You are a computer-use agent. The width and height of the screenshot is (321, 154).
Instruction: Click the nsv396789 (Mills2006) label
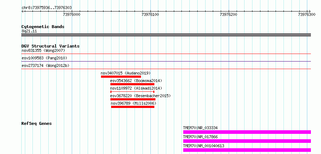133,103
